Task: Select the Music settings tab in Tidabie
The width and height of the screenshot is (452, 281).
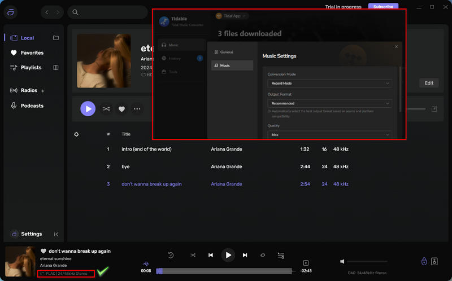Action: tap(232, 65)
